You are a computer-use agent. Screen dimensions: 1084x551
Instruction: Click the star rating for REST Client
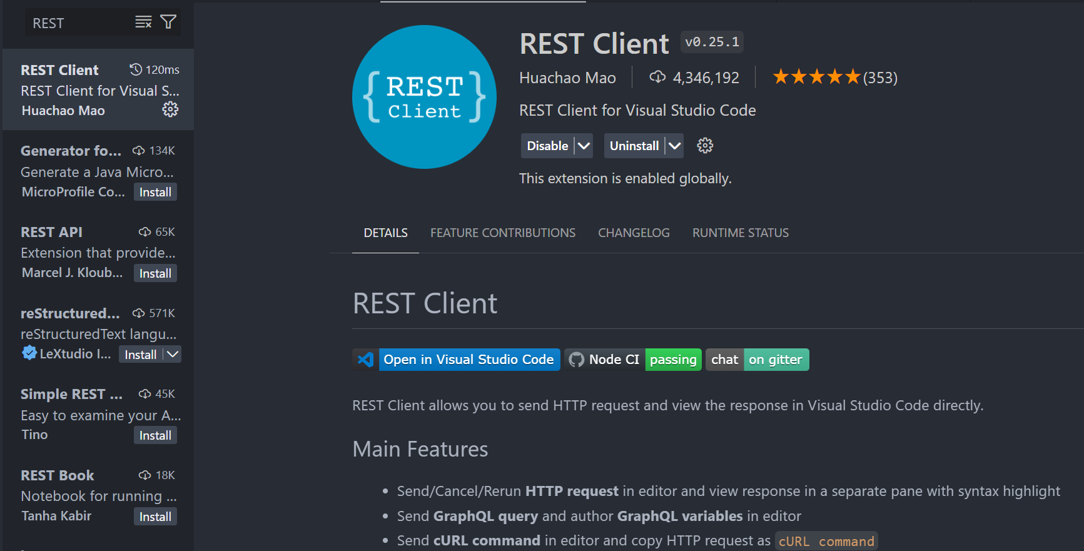tap(816, 78)
